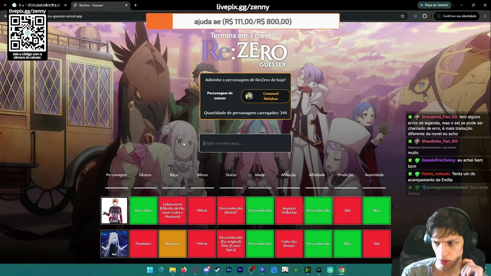Screen dimensions: 491x276
Task: Open a new browser tab
Action: click(135, 5)
